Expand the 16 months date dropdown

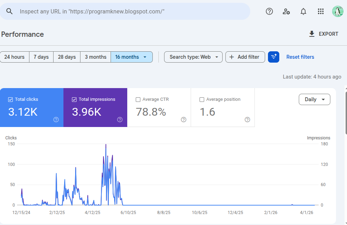(131, 57)
